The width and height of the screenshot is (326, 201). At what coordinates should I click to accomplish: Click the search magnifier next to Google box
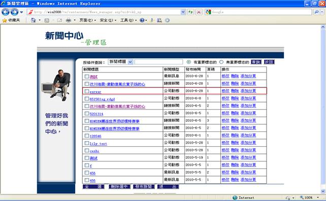click(x=316, y=12)
